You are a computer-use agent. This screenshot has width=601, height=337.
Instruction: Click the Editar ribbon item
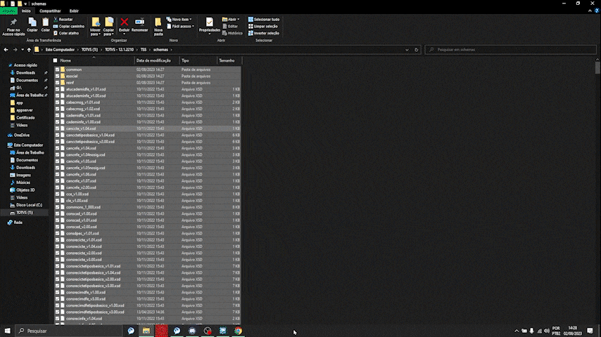click(230, 27)
